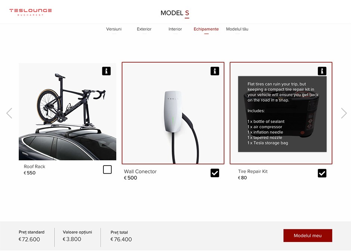Click the Tire Repair Kit description overlay

coord(282,114)
